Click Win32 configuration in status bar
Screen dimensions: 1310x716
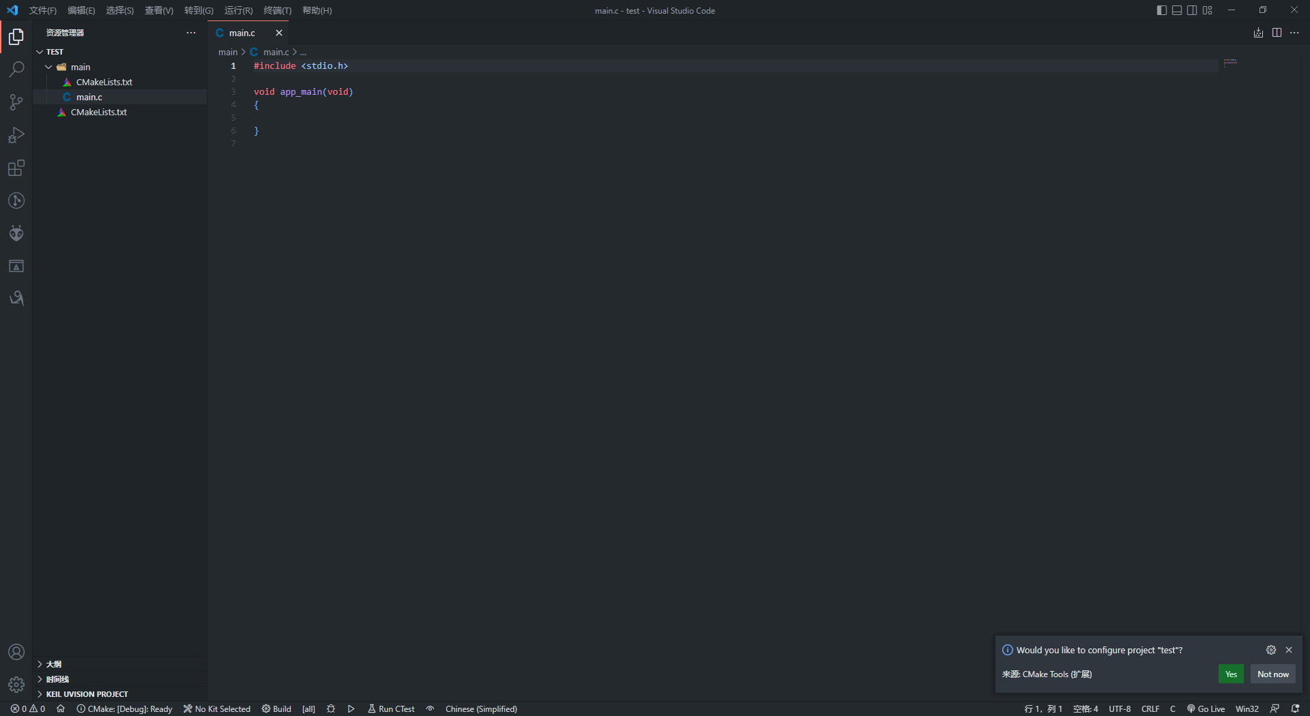coord(1247,709)
